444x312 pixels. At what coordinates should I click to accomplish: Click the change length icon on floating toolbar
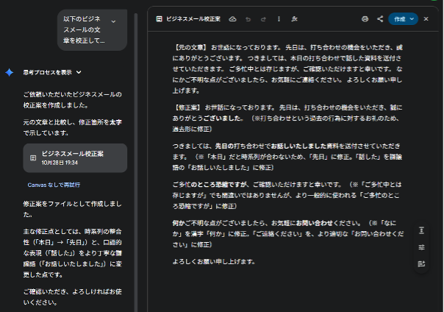point(421,231)
